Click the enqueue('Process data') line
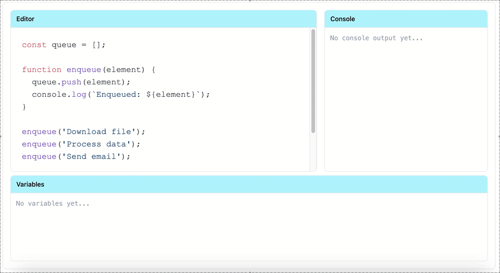 coord(81,144)
